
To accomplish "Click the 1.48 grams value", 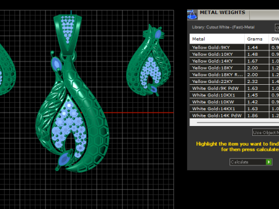I will (252, 54).
